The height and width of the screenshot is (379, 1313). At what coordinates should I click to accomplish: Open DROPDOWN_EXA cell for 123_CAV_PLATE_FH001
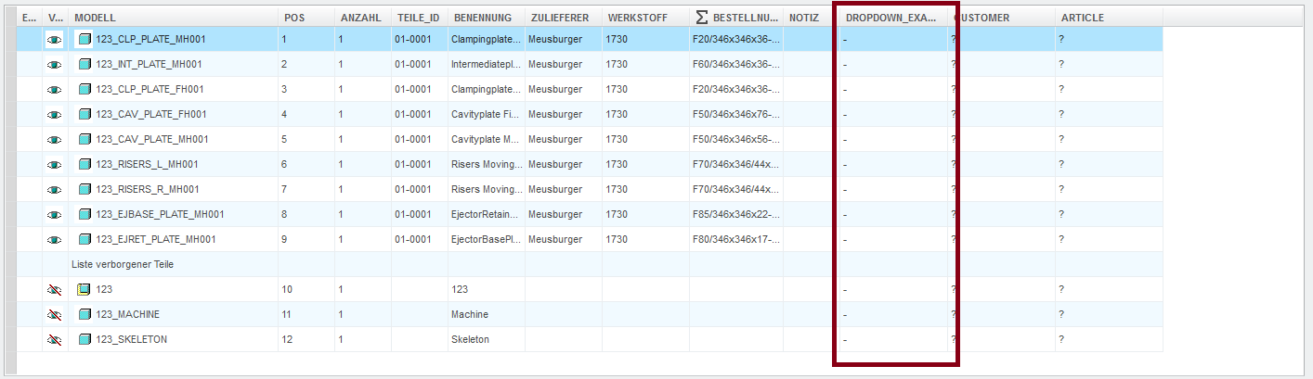[892, 115]
